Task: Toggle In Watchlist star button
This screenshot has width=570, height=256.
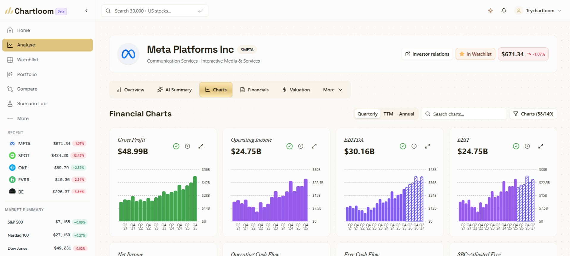Action: coord(475,54)
